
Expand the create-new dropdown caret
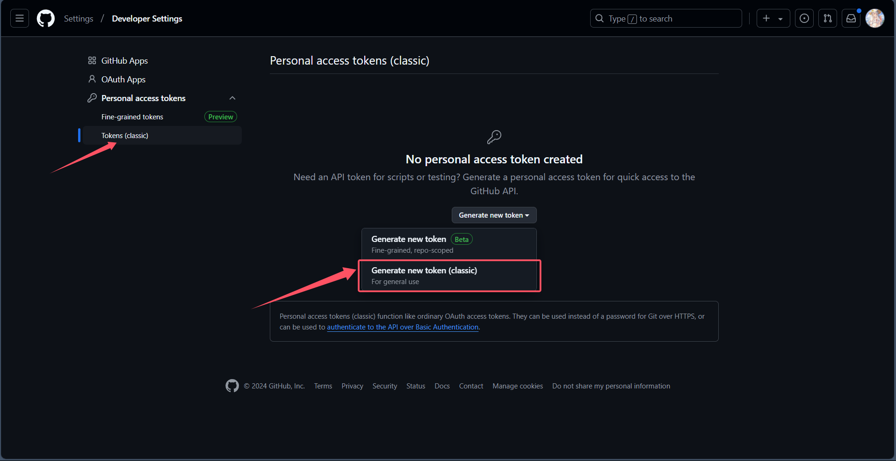click(x=780, y=19)
